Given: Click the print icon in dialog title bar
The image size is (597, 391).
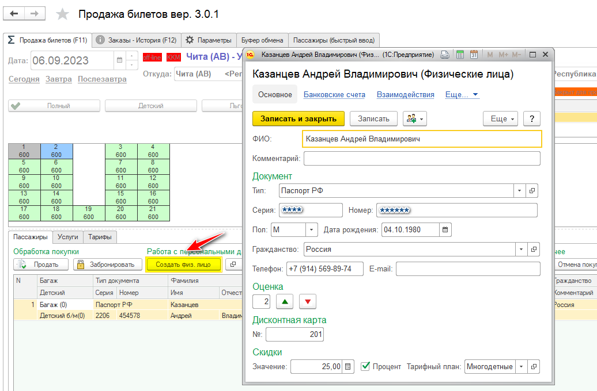Looking at the screenshot, I should point(445,55).
